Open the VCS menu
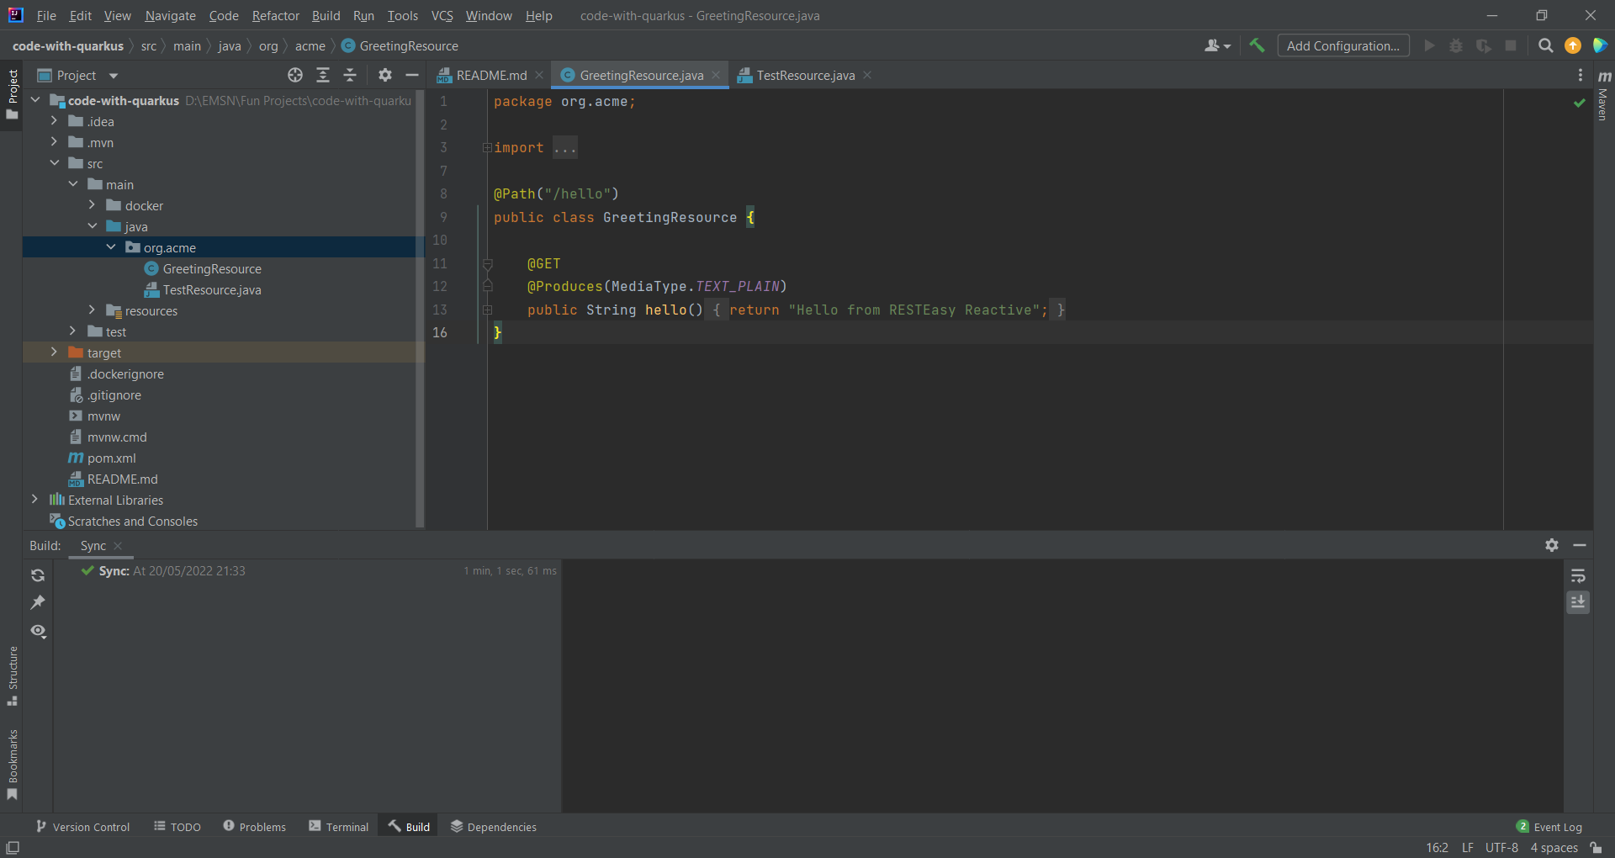The height and width of the screenshot is (858, 1615). click(442, 15)
